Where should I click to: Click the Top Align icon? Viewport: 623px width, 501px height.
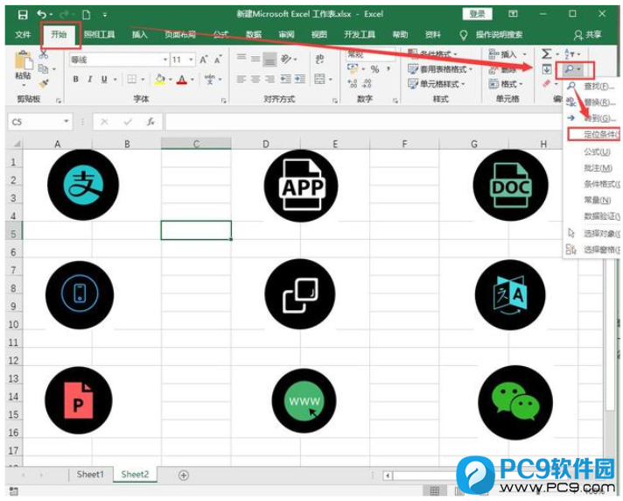tap(241, 57)
